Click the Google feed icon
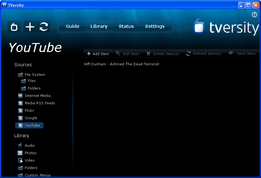The height and width of the screenshot is (178, 261). click(x=20, y=118)
